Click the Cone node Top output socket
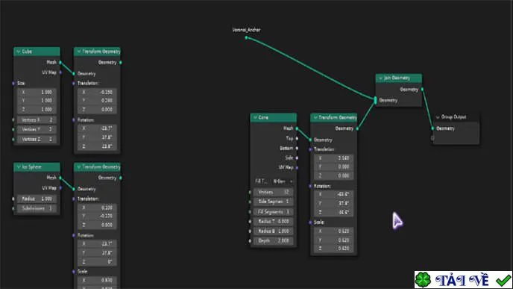This screenshot has height=289, width=513. 297,138
